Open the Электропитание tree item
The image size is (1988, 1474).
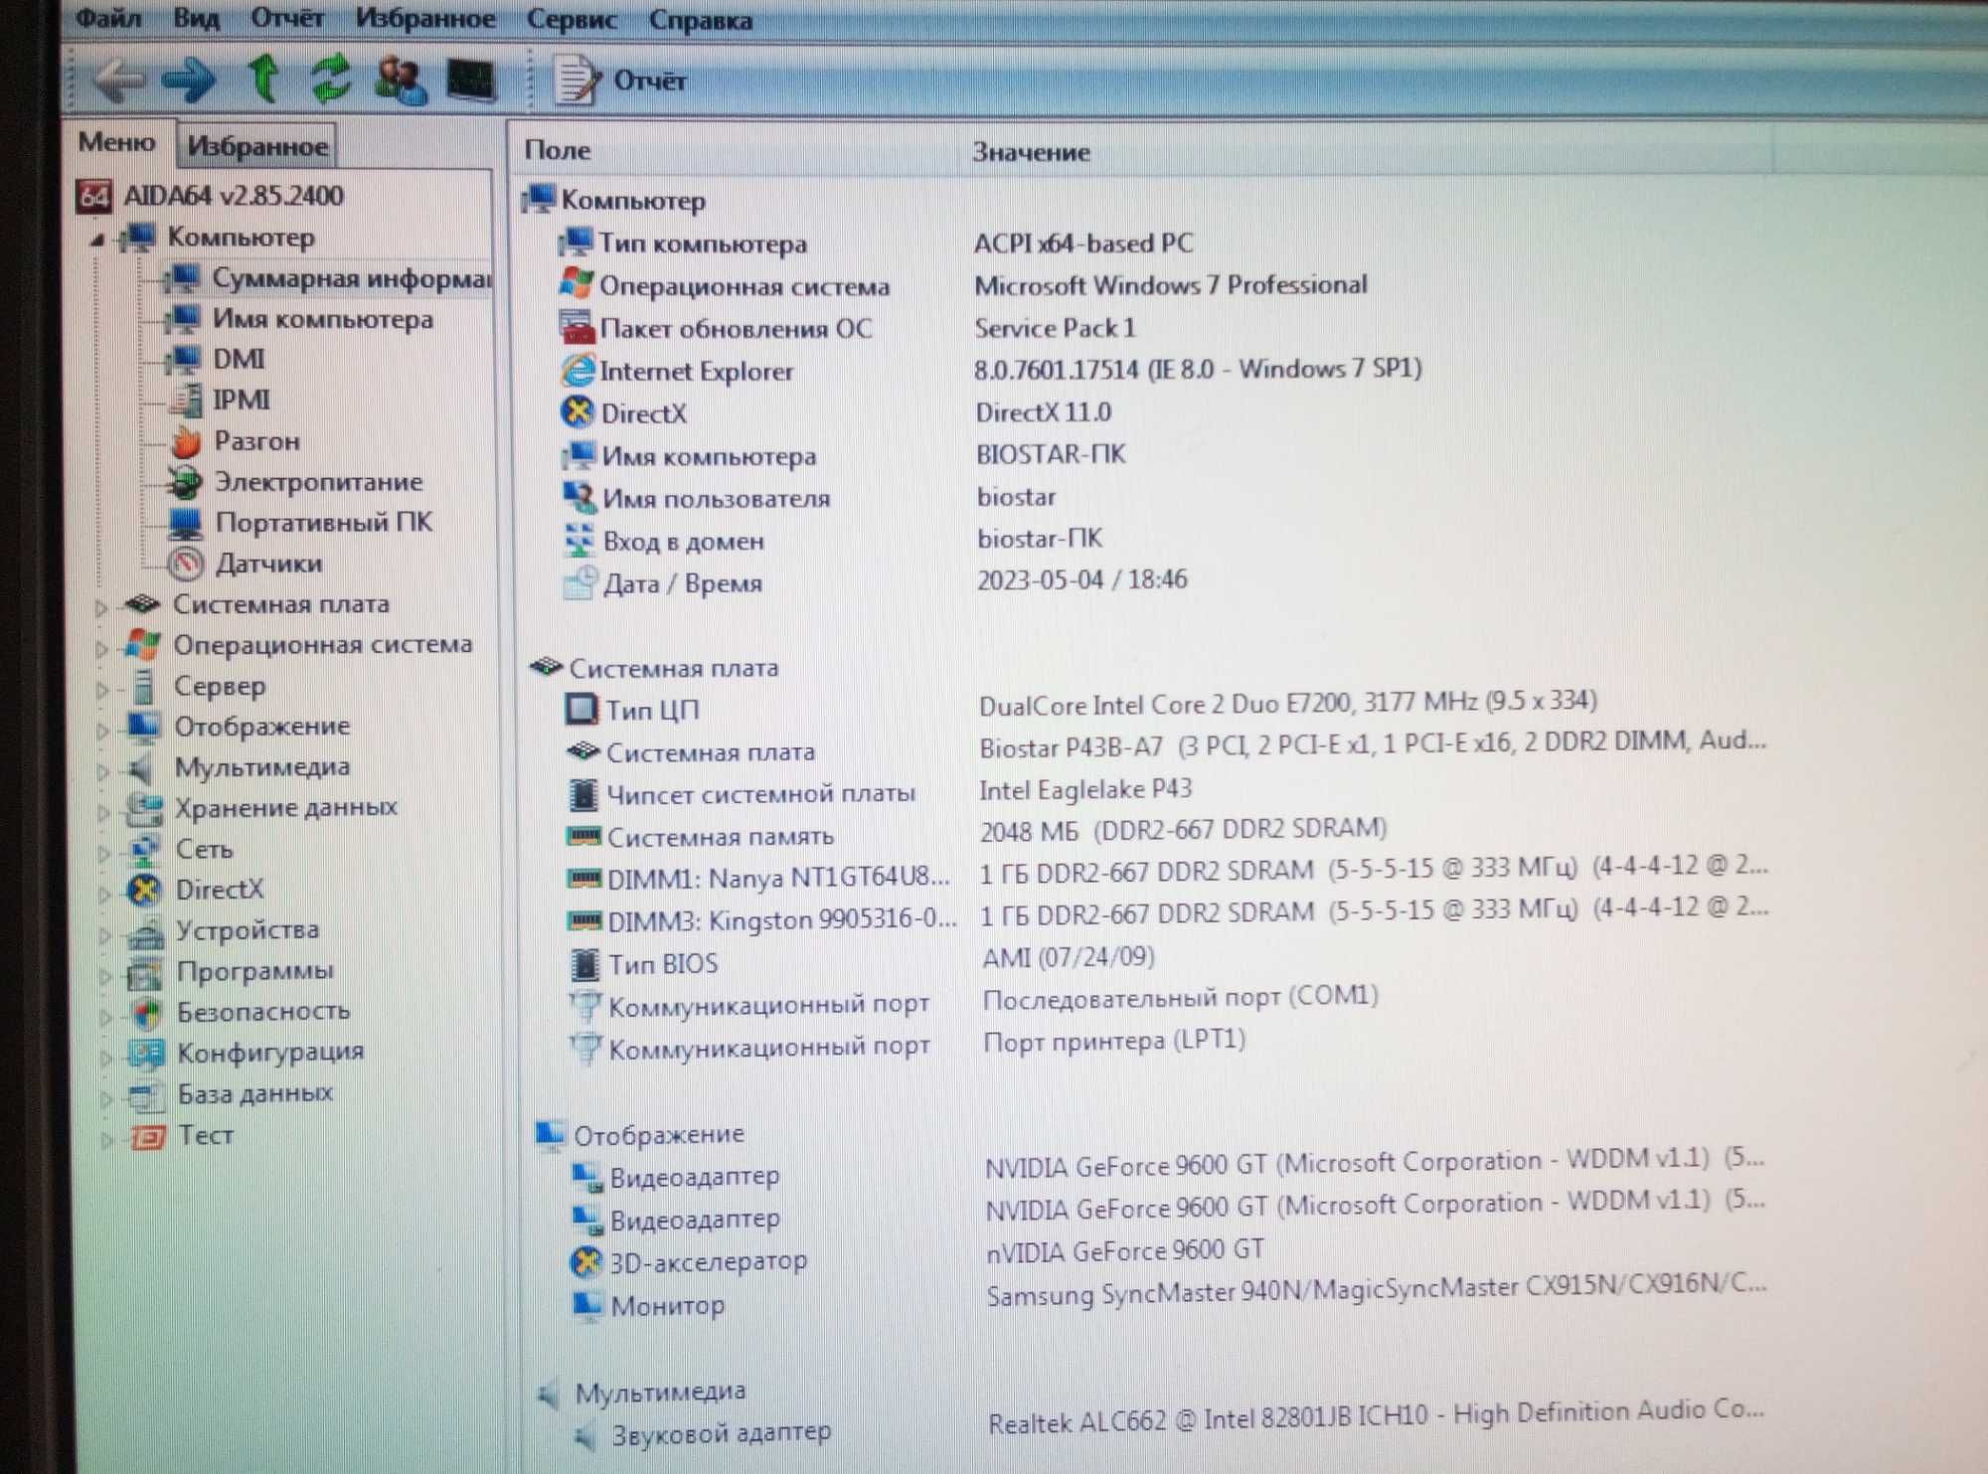319,482
